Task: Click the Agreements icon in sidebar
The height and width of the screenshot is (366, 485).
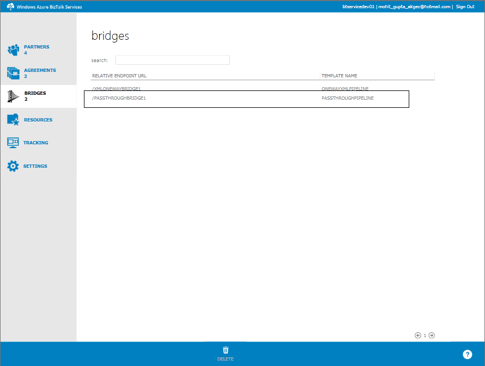Action: pyautogui.click(x=13, y=74)
